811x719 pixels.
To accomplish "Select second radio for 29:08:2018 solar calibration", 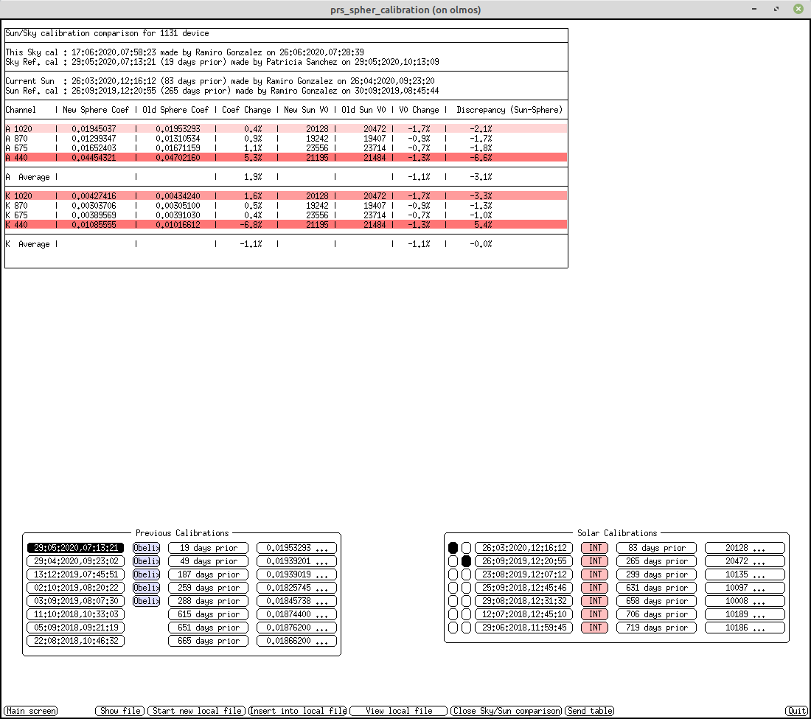I will [466, 601].
